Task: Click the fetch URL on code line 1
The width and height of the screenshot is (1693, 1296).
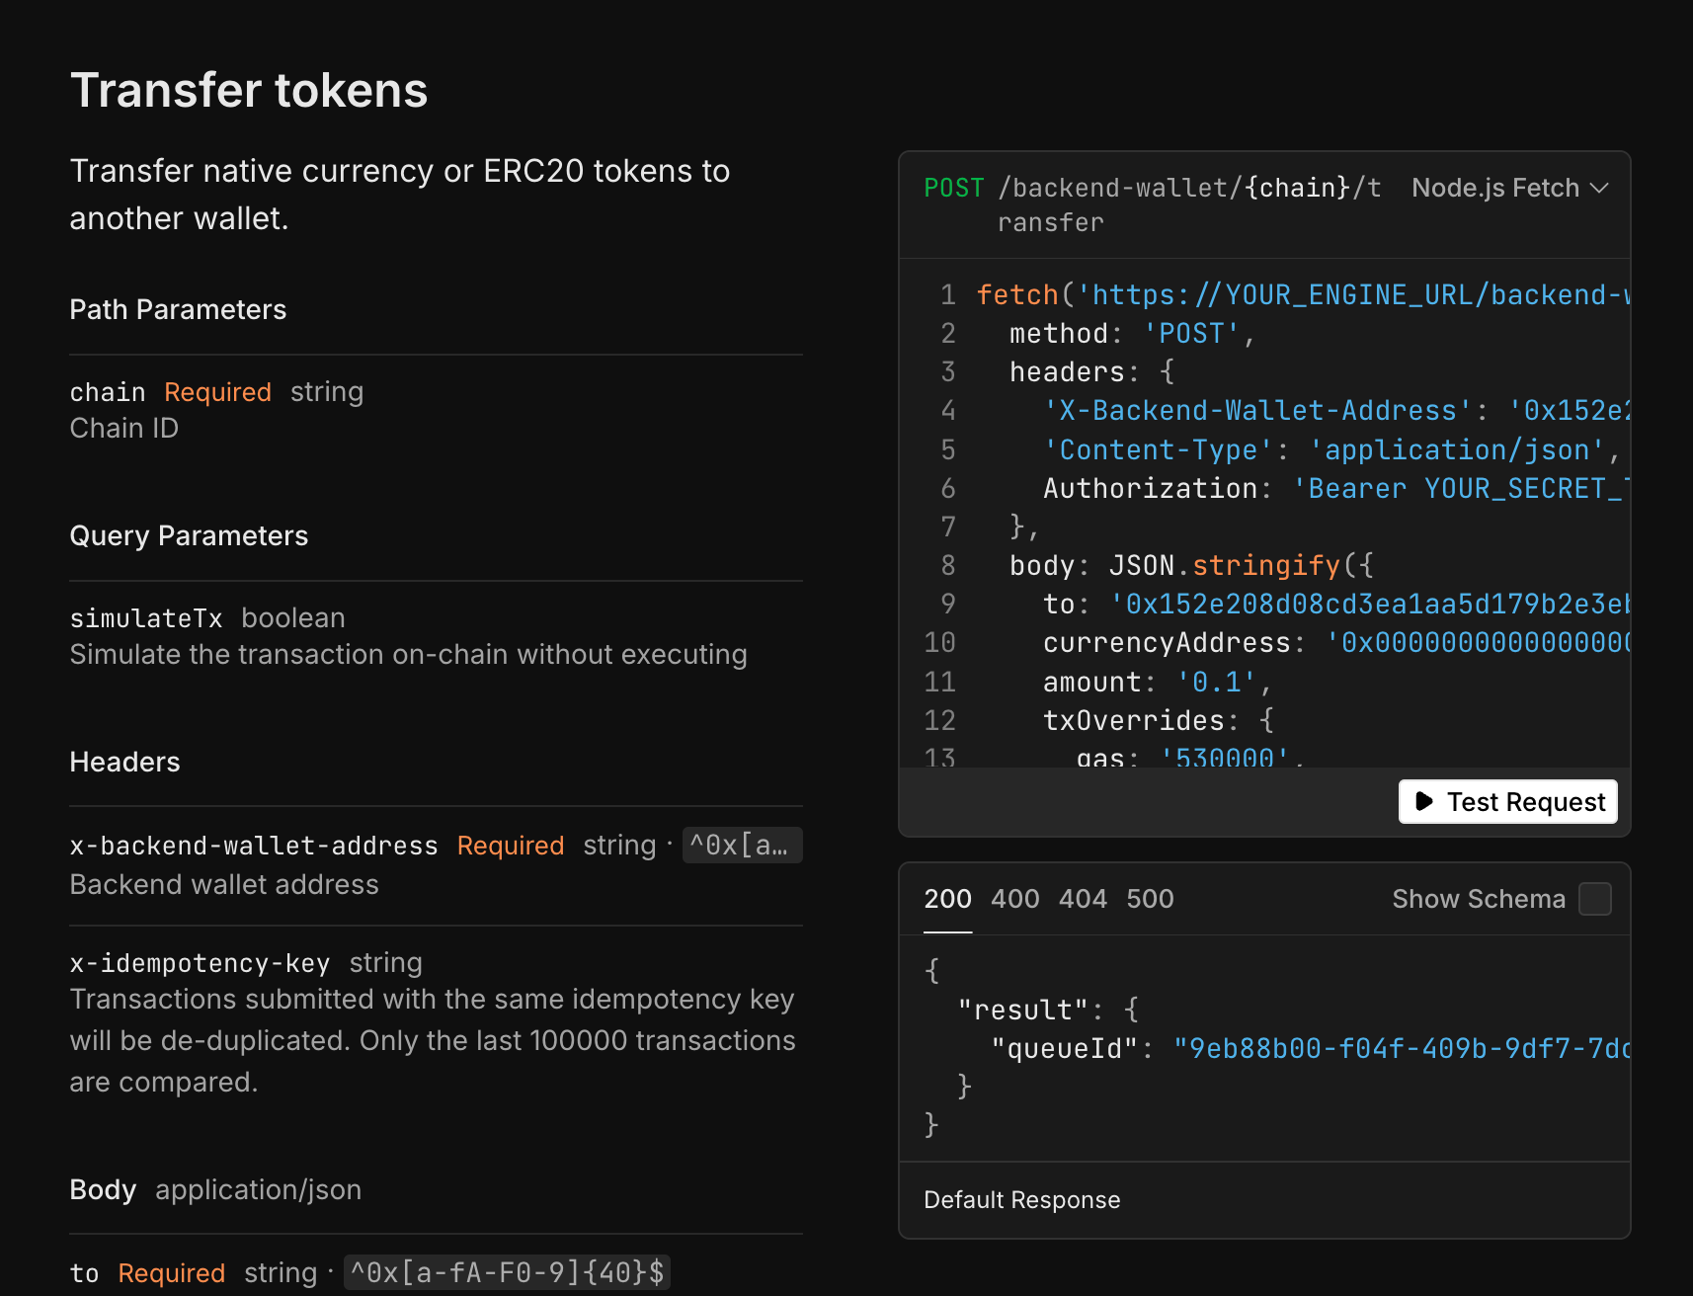Action: coord(1353,295)
